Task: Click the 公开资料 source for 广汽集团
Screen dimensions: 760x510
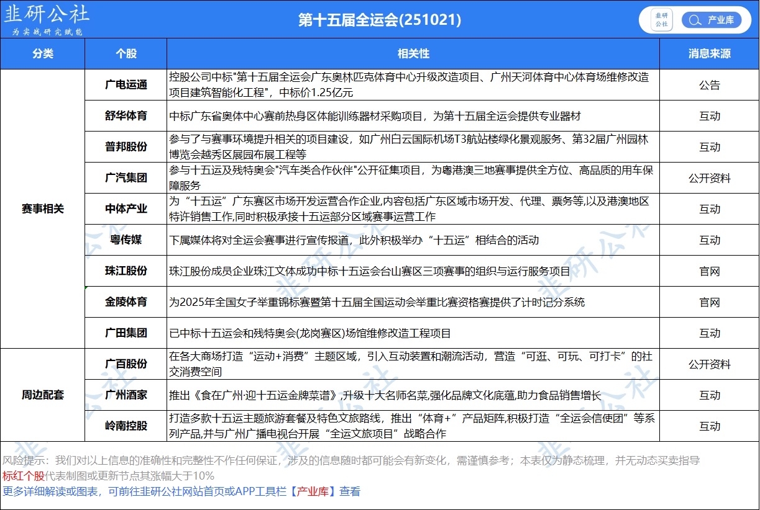Action: point(709,178)
